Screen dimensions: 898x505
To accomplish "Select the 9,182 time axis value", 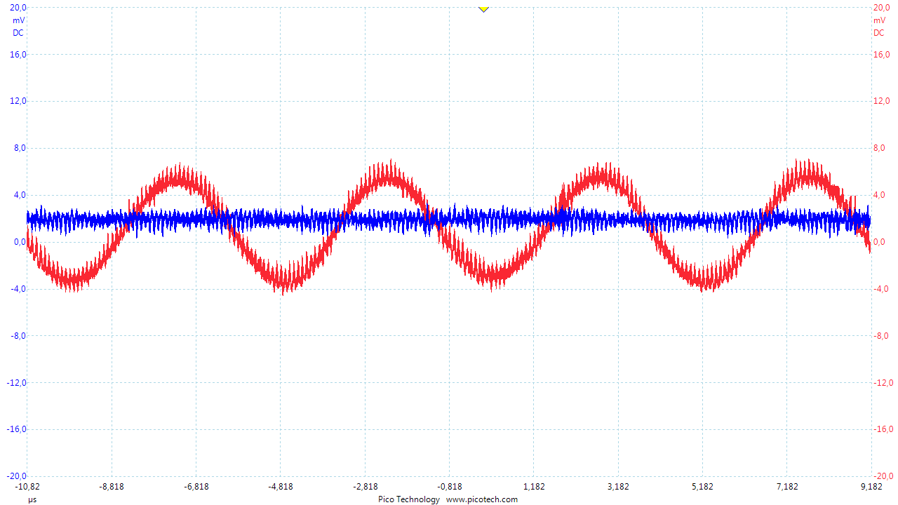I will tap(871, 486).
